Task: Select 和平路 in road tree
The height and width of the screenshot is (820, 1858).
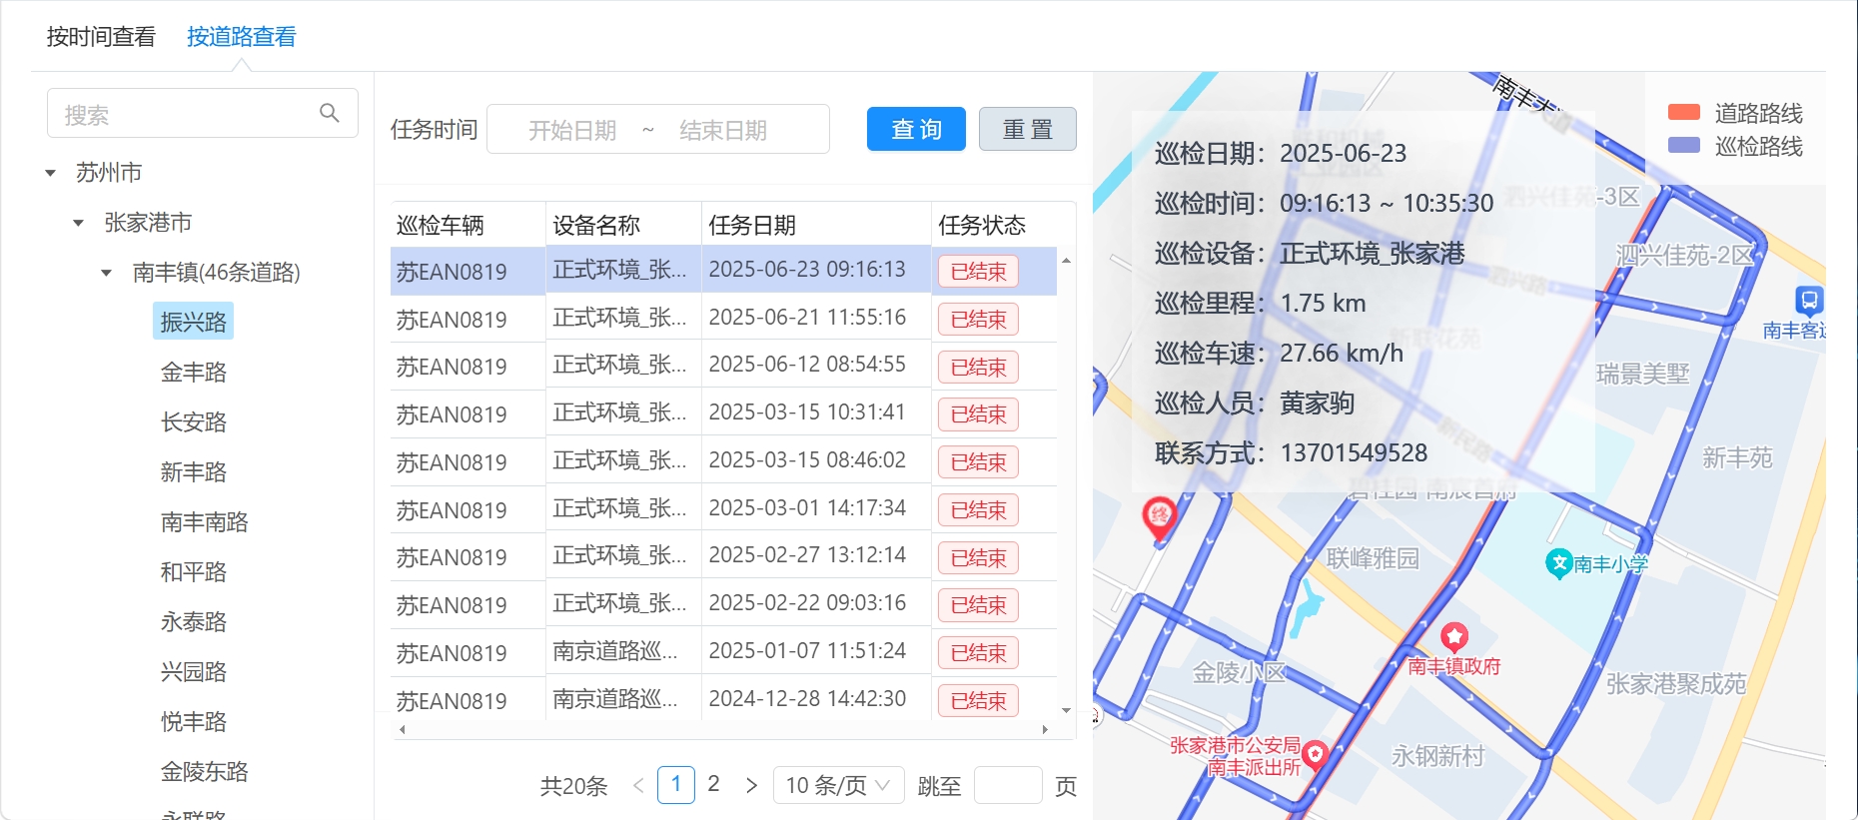Action: tap(193, 571)
